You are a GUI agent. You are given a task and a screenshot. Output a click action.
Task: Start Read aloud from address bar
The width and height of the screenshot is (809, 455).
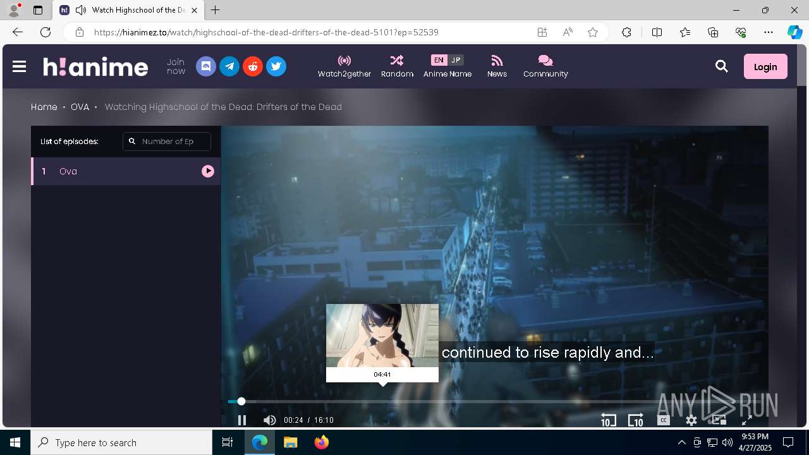point(568,32)
